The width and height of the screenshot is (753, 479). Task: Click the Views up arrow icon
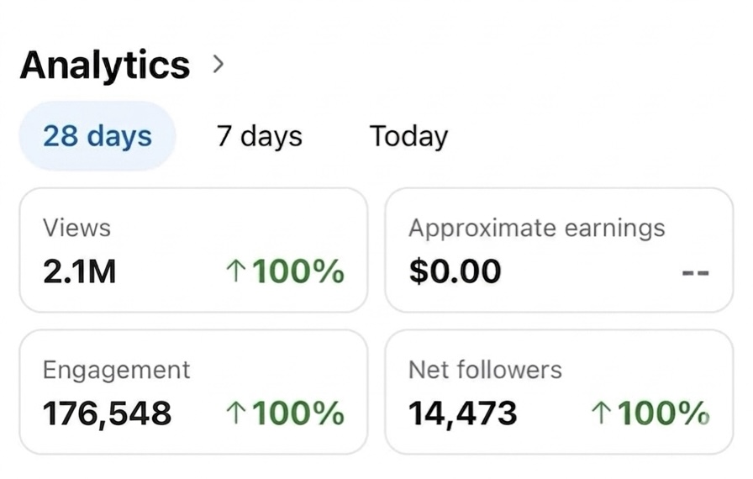point(237,271)
